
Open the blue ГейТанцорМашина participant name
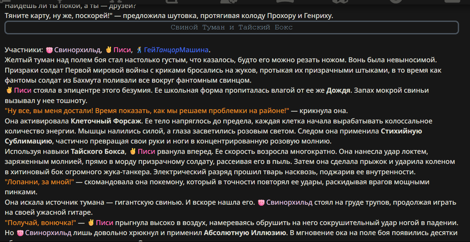point(176,50)
